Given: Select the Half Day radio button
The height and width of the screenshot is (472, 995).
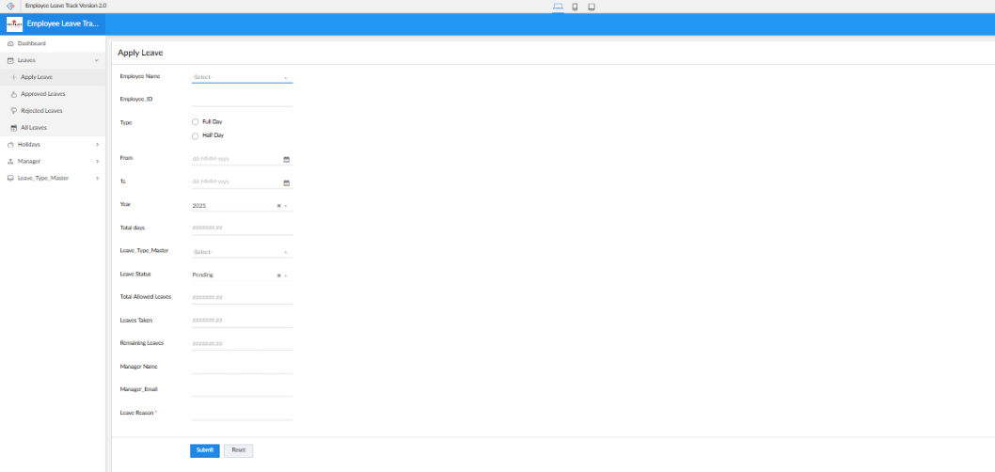Looking at the screenshot, I should click(x=196, y=136).
